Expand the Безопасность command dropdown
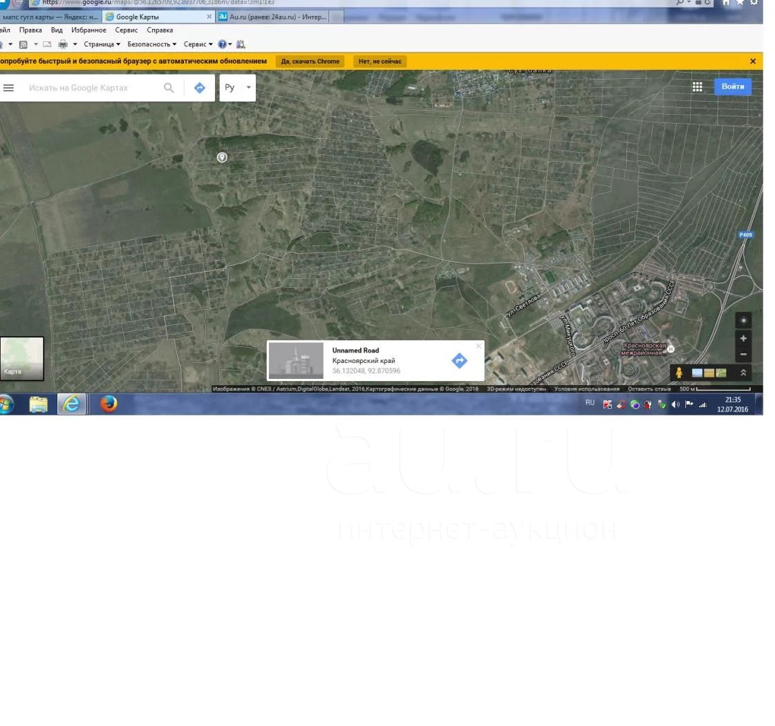This screenshot has height=726, width=775. coord(151,44)
